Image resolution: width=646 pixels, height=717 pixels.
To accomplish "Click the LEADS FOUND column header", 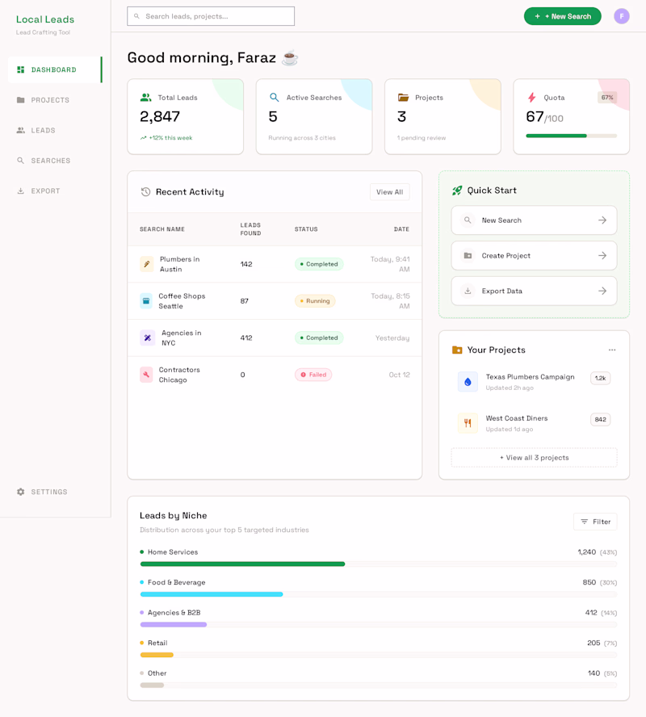I will tap(250, 229).
